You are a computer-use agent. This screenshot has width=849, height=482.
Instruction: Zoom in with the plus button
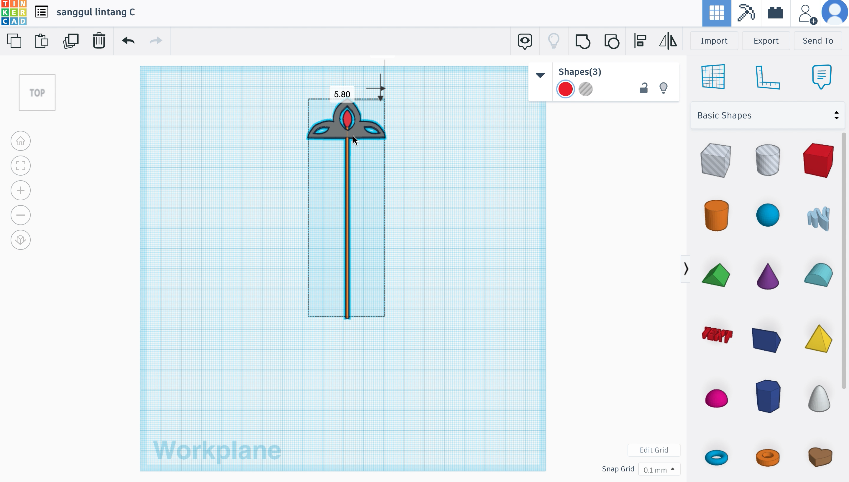pos(21,190)
